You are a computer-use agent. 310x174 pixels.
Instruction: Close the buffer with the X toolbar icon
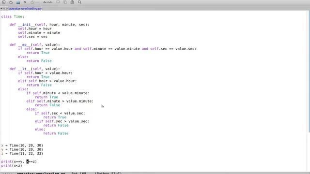(25, 2)
